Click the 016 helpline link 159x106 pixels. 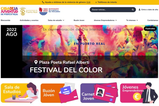(89, 2)
